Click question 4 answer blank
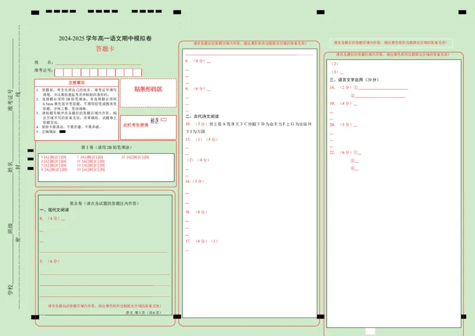This screenshot has width=475, height=336. coord(63,218)
